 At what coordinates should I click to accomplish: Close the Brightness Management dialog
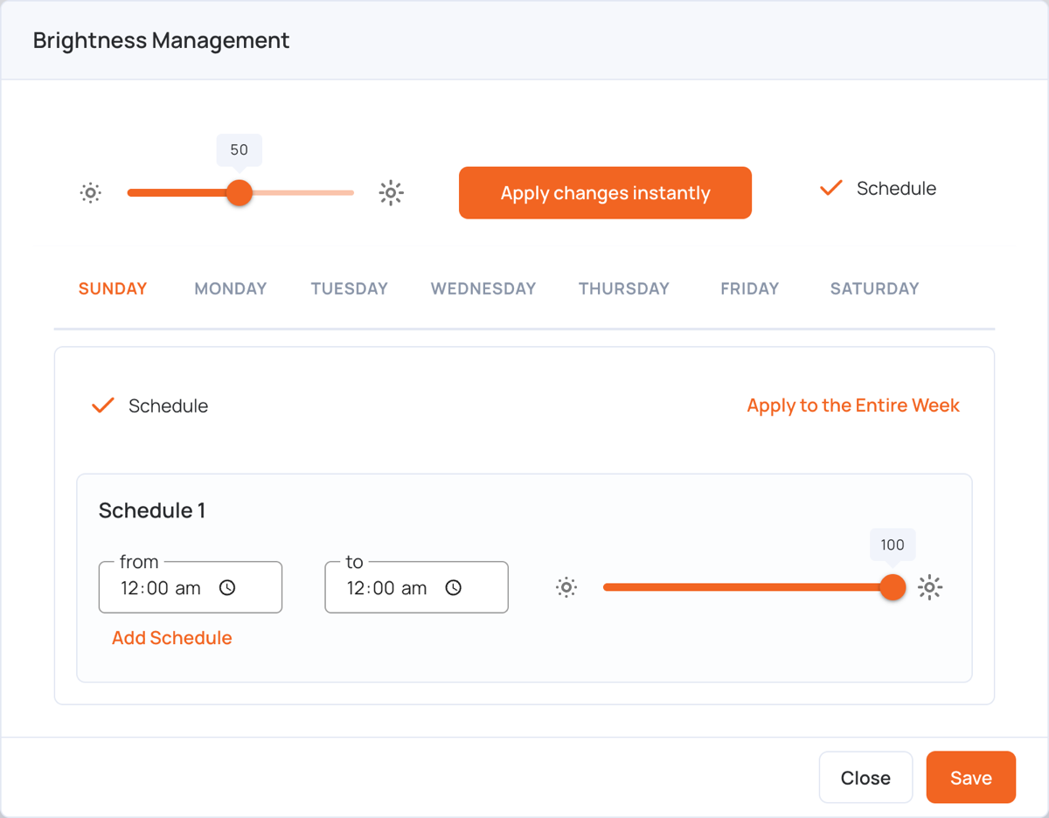pyautogui.click(x=865, y=777)
